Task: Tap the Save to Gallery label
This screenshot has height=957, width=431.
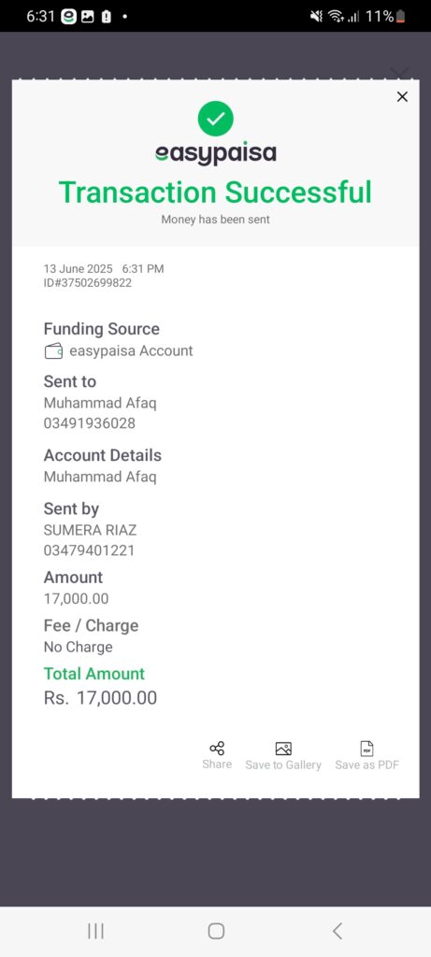Action: pos(283,765)
